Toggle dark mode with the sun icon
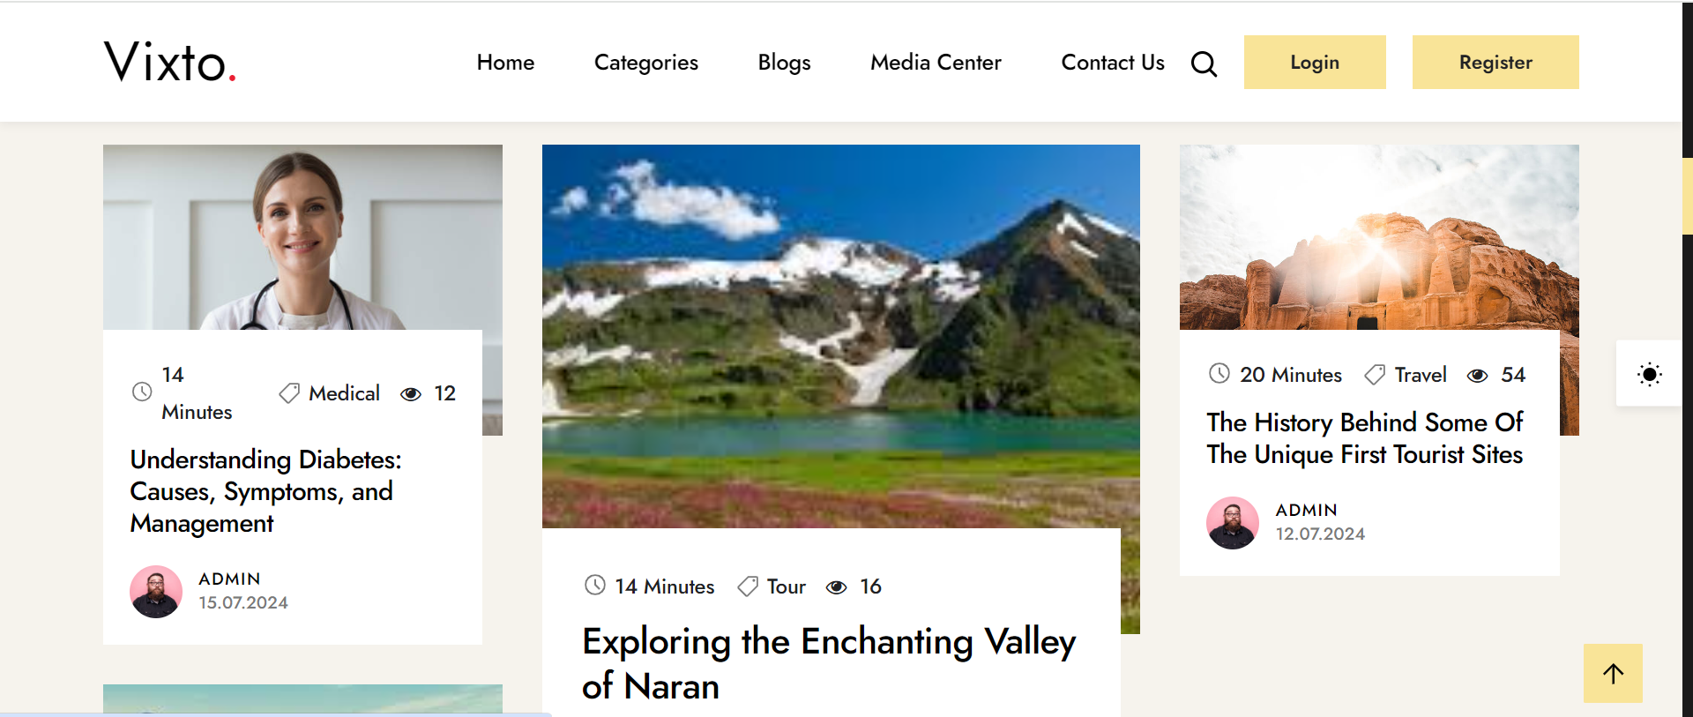The height and width of the screenshot is (717, 1693). click(1648, 374)
